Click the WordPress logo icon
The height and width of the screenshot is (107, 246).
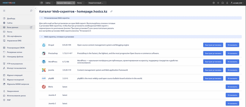[x=44, y=62]
